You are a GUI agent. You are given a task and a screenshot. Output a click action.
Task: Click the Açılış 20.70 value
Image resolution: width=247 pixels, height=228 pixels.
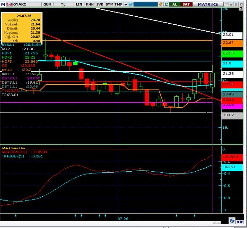pyautogui.click(x=35, y=20)
